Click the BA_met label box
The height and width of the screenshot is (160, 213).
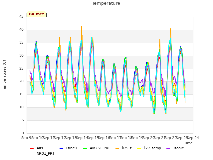click(x=37, y=14)
